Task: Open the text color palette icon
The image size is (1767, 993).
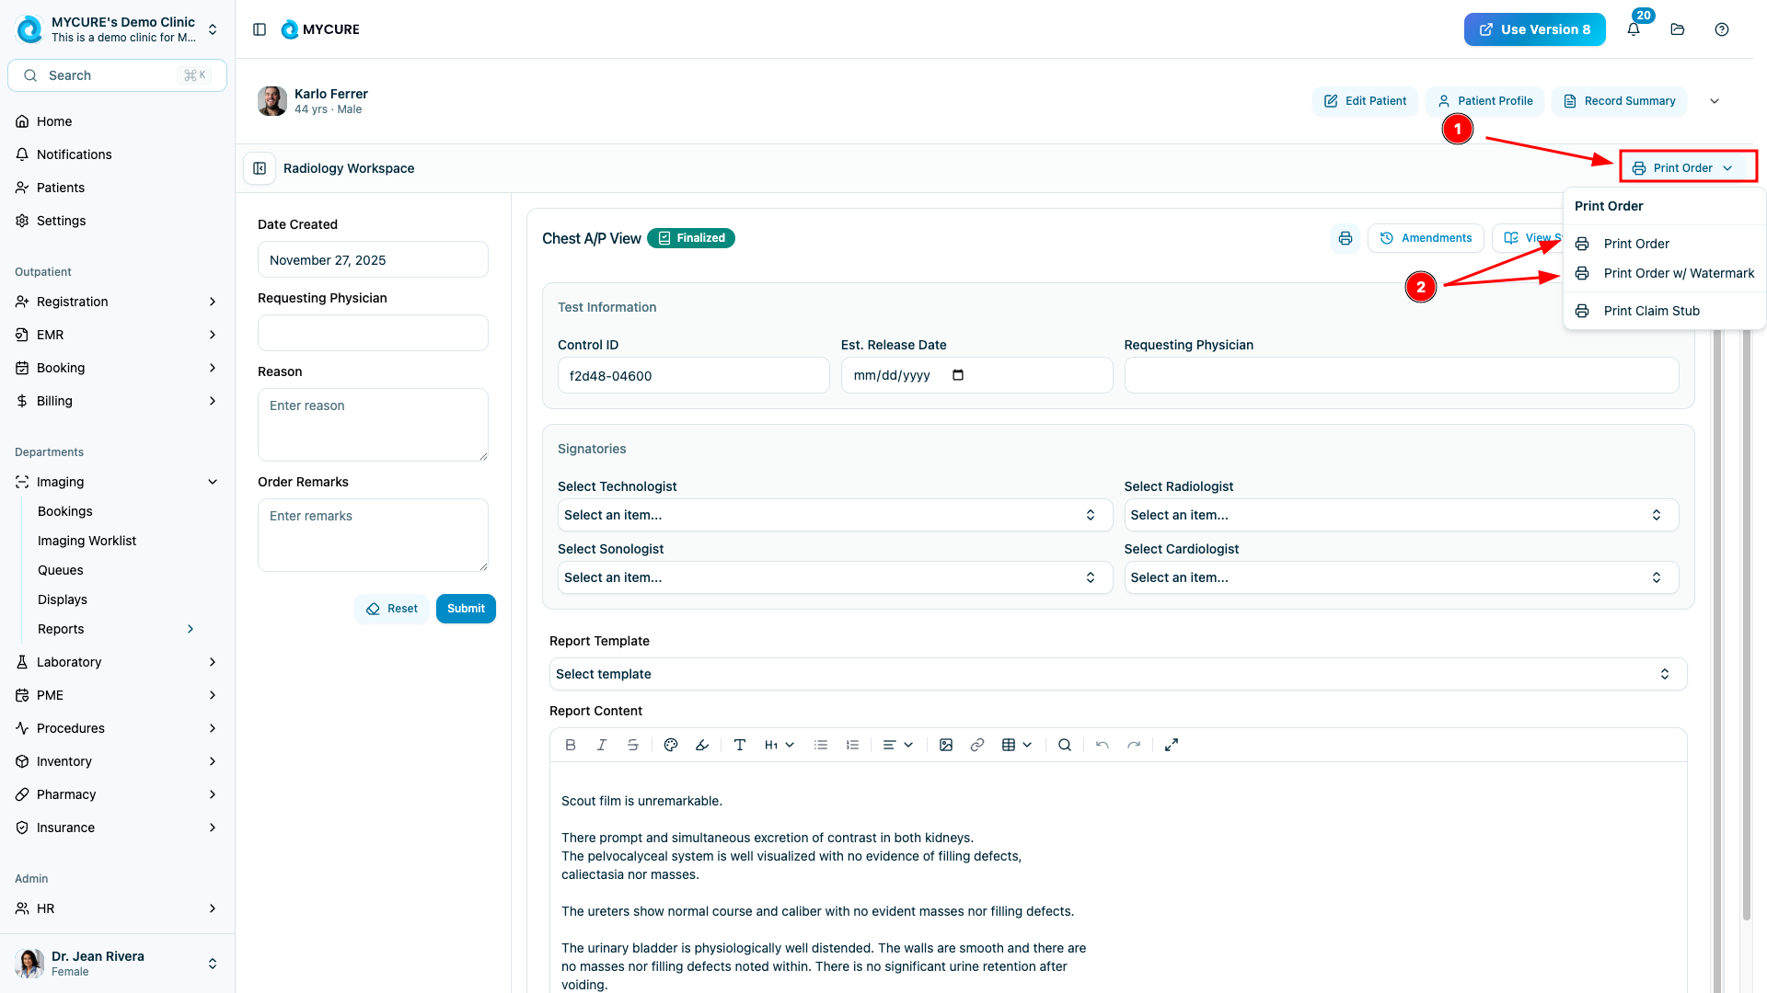Action: (x=671, y=745)
